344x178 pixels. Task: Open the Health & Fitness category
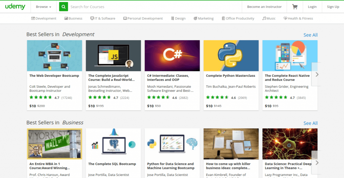pyautogui.click(x=298, y=18)
